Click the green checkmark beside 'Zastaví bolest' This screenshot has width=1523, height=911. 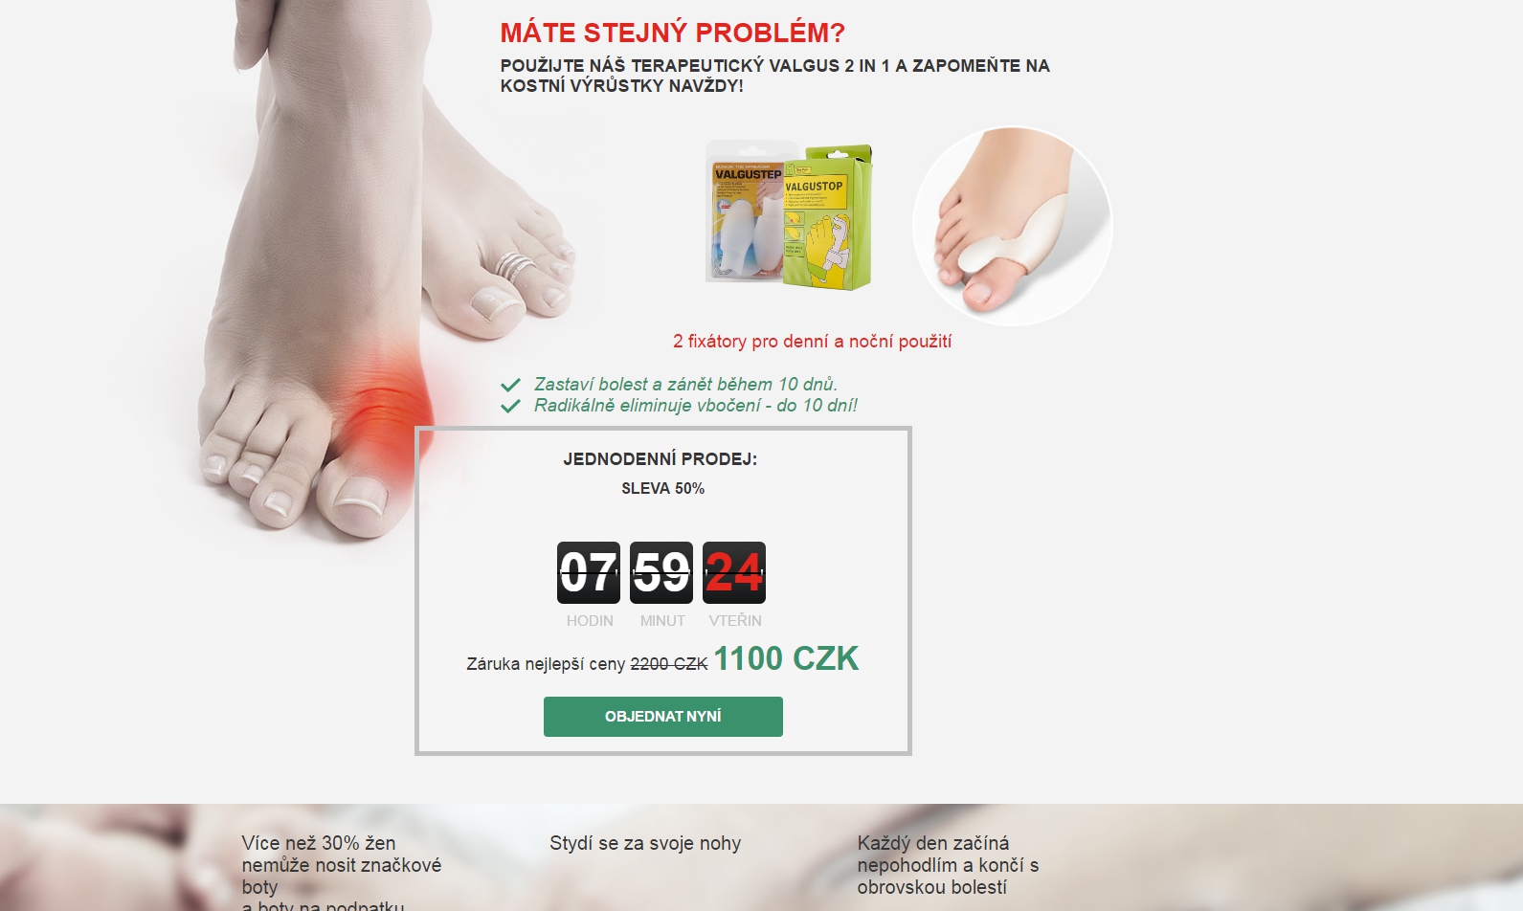(x=511, y=385)
